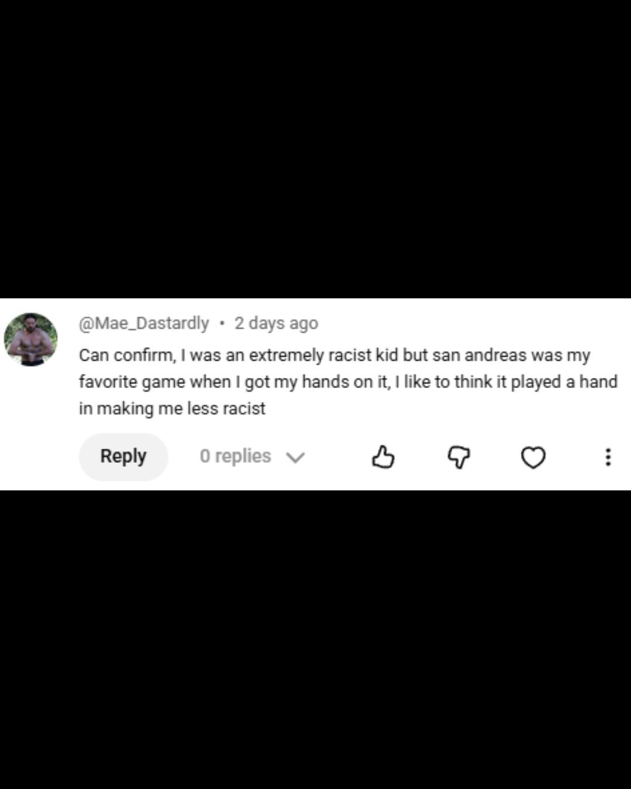Click the shirtless man profile avatar
Screen dimensions: 631x789
[31, 340]
